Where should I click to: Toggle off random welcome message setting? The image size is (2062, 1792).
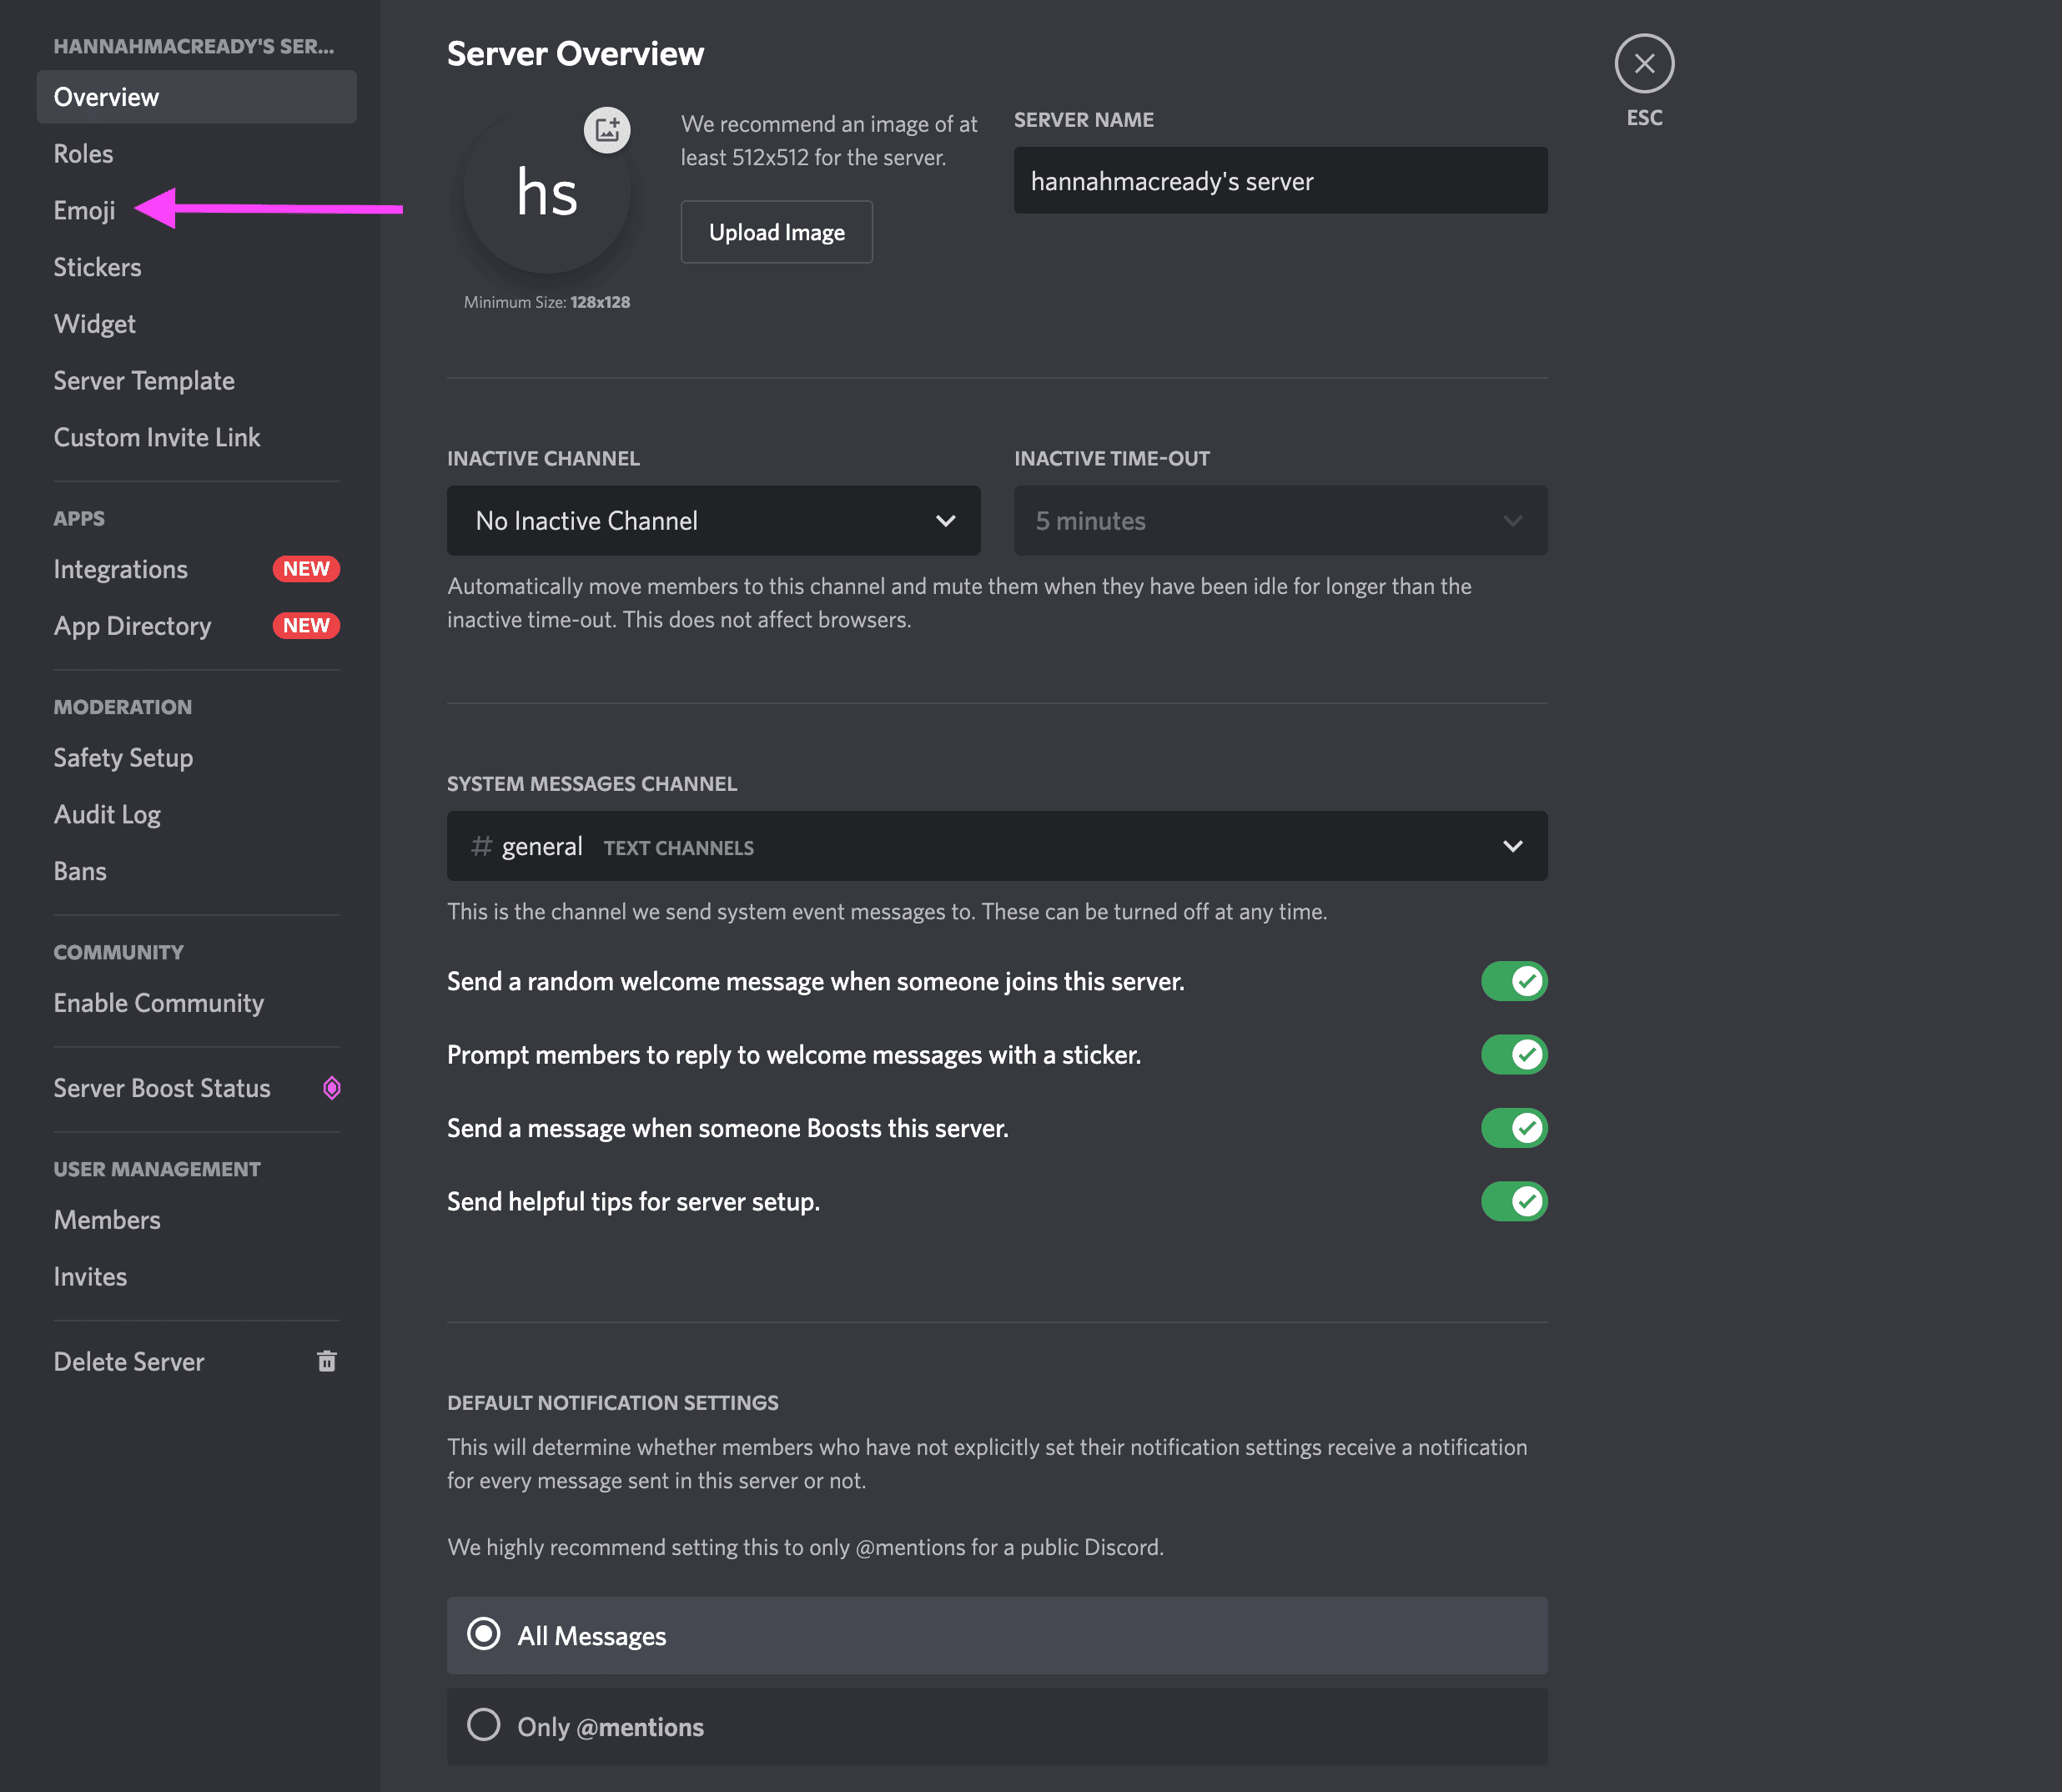click(x=1511, y=980)
